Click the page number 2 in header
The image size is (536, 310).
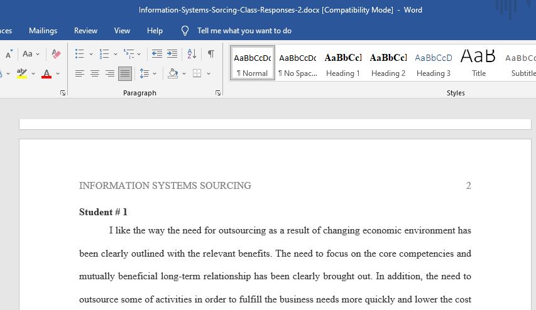click(x=468, y=185)
